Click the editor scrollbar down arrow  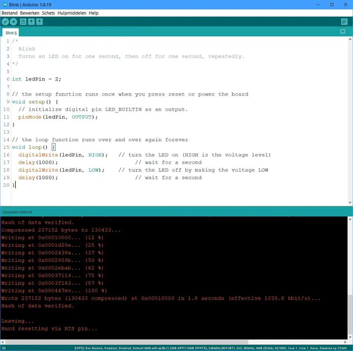350,203
